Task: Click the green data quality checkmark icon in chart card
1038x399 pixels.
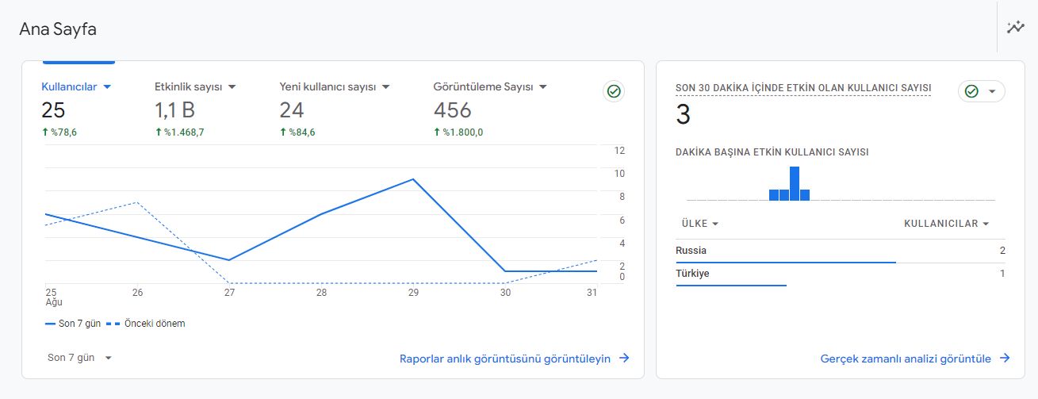Action: click(x=613, y=91)
